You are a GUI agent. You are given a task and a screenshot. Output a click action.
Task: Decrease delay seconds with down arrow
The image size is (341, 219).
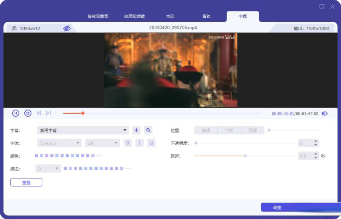[315, 158]
